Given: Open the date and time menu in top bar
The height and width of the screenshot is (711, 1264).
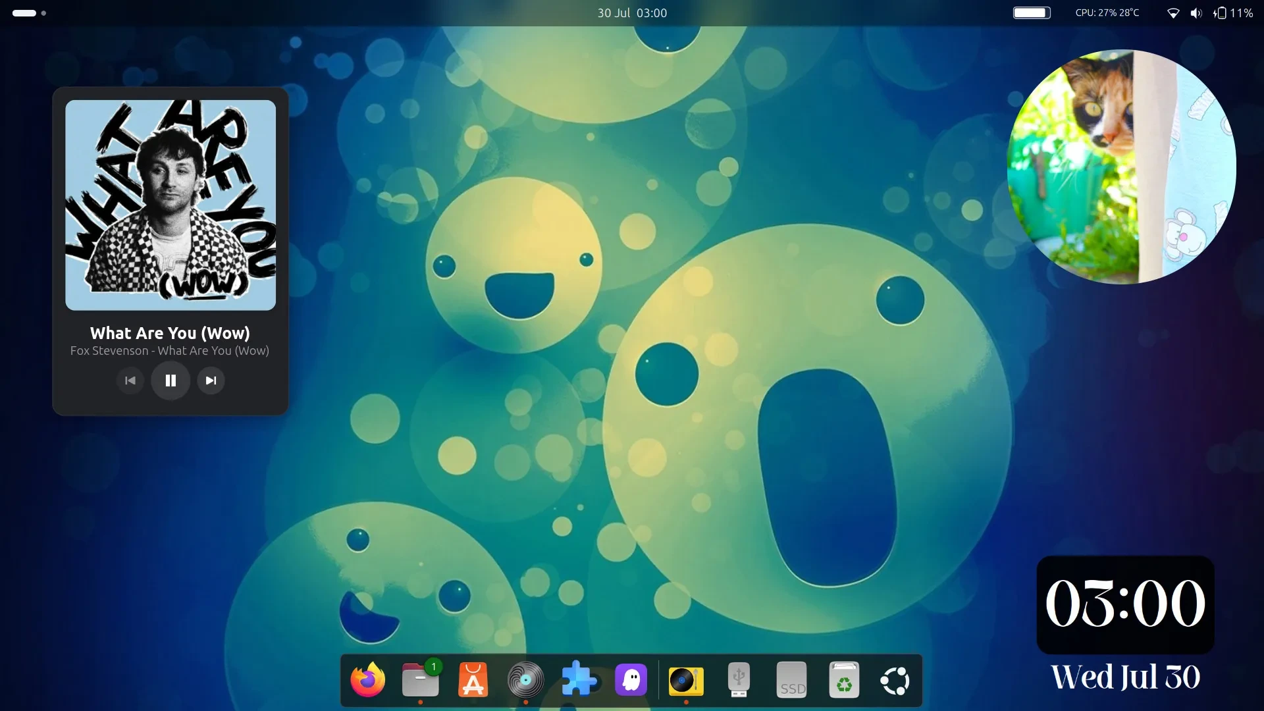Looking at the screenshot, I should (x=632, y=13).
